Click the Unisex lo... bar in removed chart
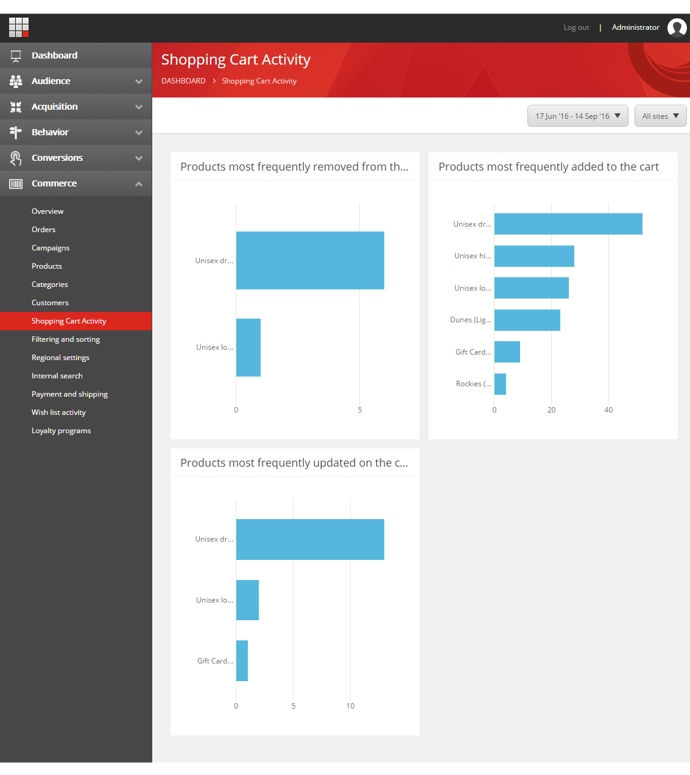Viewport: 690px width, 775px height. point(248,347)
